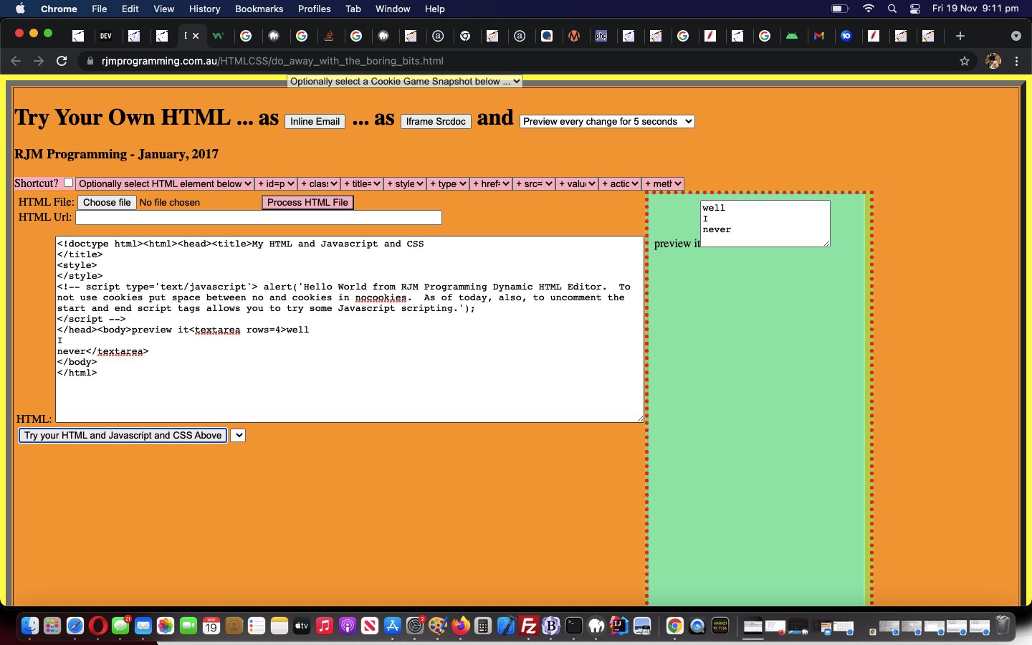Open the + id= attribute dropdown
The image size is (1032, 645).
tap(275, 184)
